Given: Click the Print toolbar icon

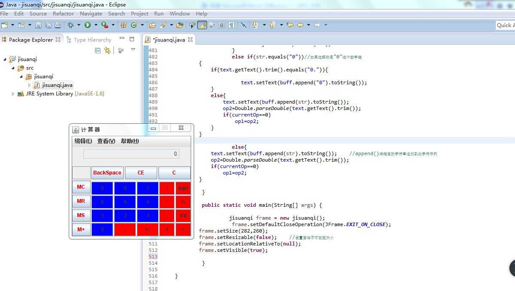Looking at the screenshot, I should (x=58, y=25).
